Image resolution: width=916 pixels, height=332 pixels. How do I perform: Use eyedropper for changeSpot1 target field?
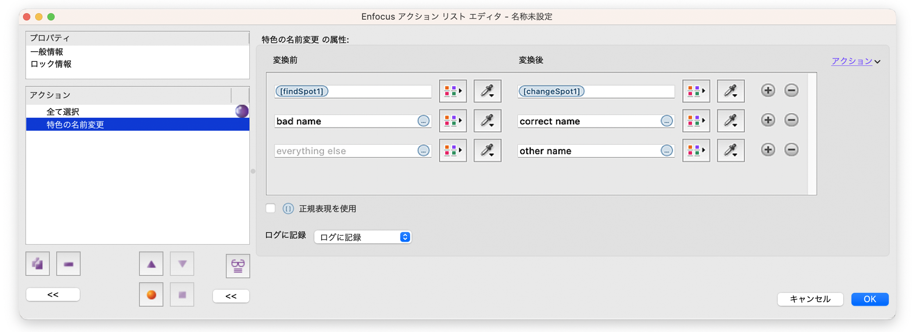coord(731,91)
